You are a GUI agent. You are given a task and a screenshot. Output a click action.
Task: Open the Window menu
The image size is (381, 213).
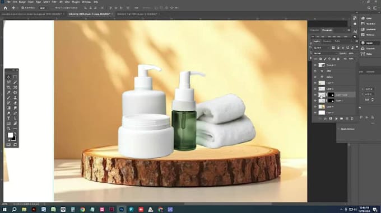click(x=86, y=2)
